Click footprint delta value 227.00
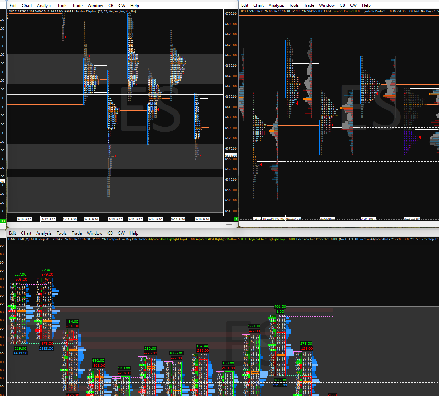This screenshot has height=396, width=439. (x=20, y=275)
